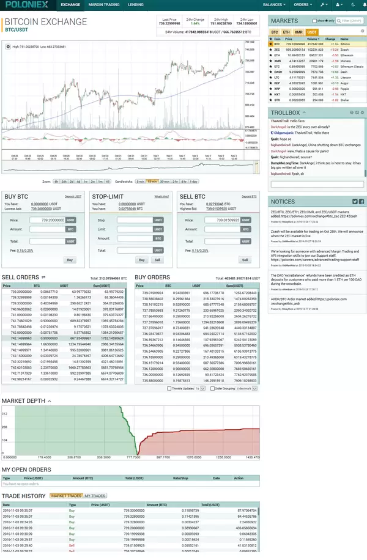Click the star next to XMR in Markets
This screenshot has height=560, width=367.
[270, 61]
